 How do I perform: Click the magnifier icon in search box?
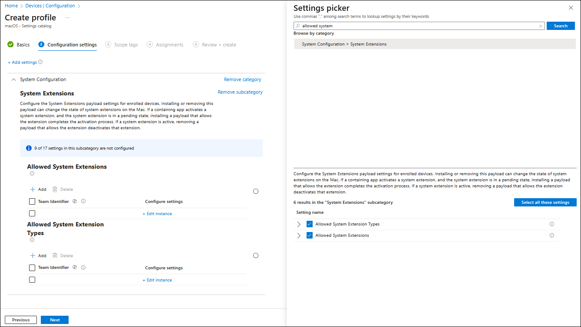[x=298, y=26]
